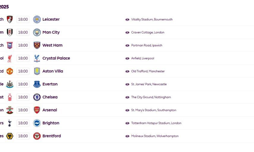Screen dimensions: 254x152
Task: Click the Liverpool crest on the left
Action: (x=10, y=58)
